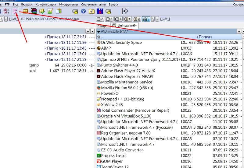Switch right panel to drive c

100,19
